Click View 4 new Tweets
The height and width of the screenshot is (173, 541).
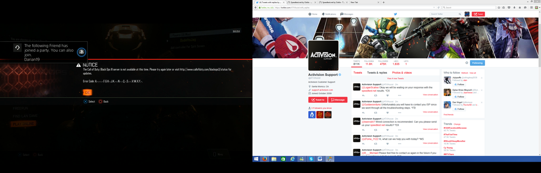tap(395, 79)
